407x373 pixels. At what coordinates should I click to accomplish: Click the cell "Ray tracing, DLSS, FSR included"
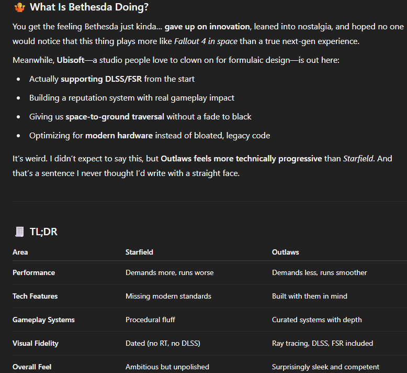[323, 343]
